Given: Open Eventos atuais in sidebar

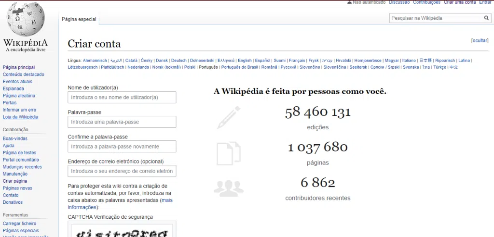Looking at the screenshot, I should pos(17,82).
